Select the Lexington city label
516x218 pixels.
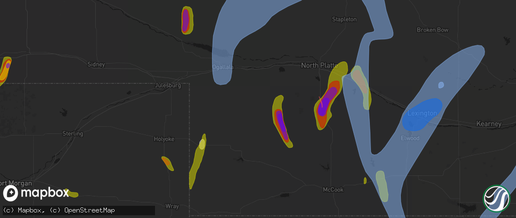coord(422,113)
